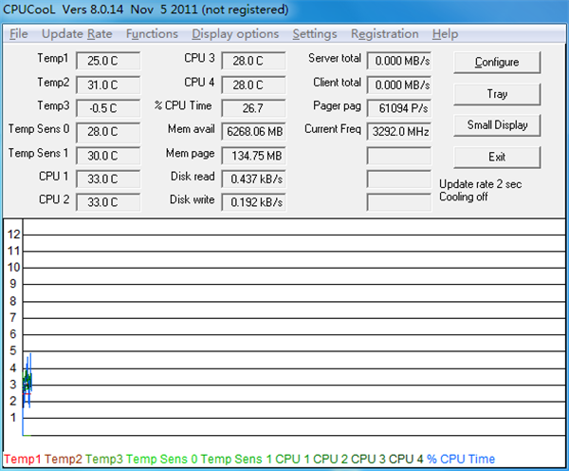
Task: Select the Mem avail value field
Action: (x=253, y=131)
